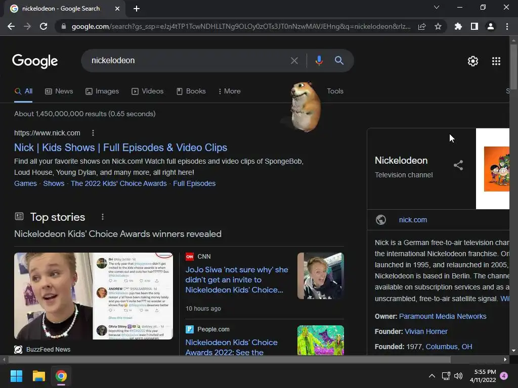This screenshot has width=518, height=388.
Task: Share this page icon in address bar
Action: pos(422,26)
